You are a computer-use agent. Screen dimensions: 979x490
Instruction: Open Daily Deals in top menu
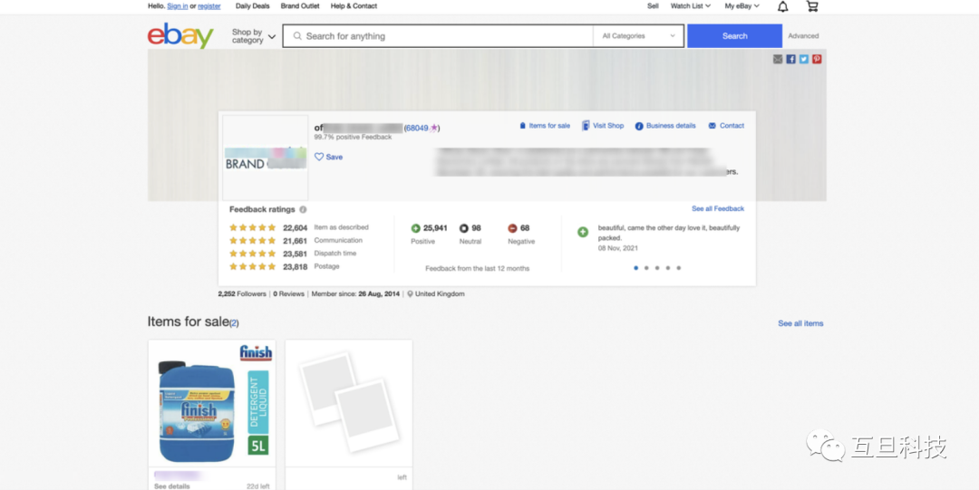[252, 6]
